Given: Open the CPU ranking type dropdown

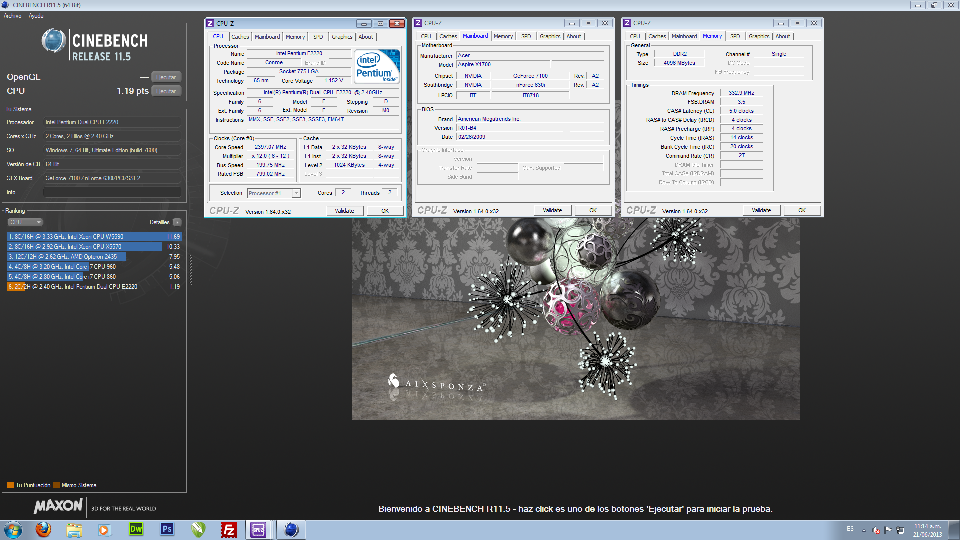Looking at the screenshot, I should pyautogui.click(x=25, y=222).
